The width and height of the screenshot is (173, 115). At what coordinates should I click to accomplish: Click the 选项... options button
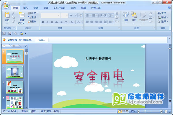coord(42,40)
